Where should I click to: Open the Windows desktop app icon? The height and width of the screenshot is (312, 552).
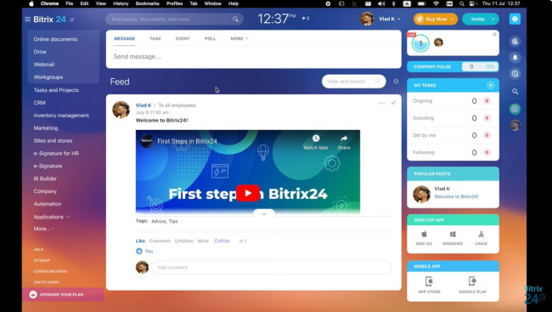tap(453, 237)
